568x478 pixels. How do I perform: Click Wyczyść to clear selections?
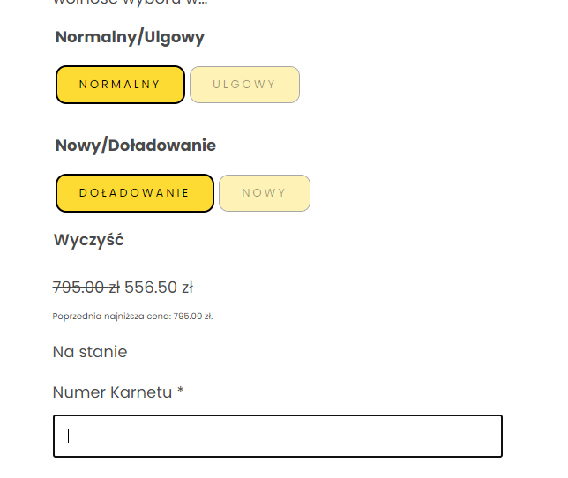(x=88, y=240)
